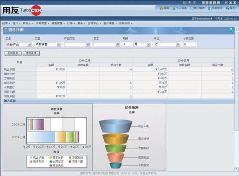Viewport: 239px width, 176px height.
Task: Select the 方案阶段 row label in the table
Action: point(10,78)
